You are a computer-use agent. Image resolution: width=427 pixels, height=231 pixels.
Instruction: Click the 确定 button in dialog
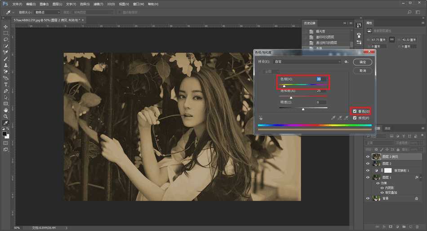[362, 62]
